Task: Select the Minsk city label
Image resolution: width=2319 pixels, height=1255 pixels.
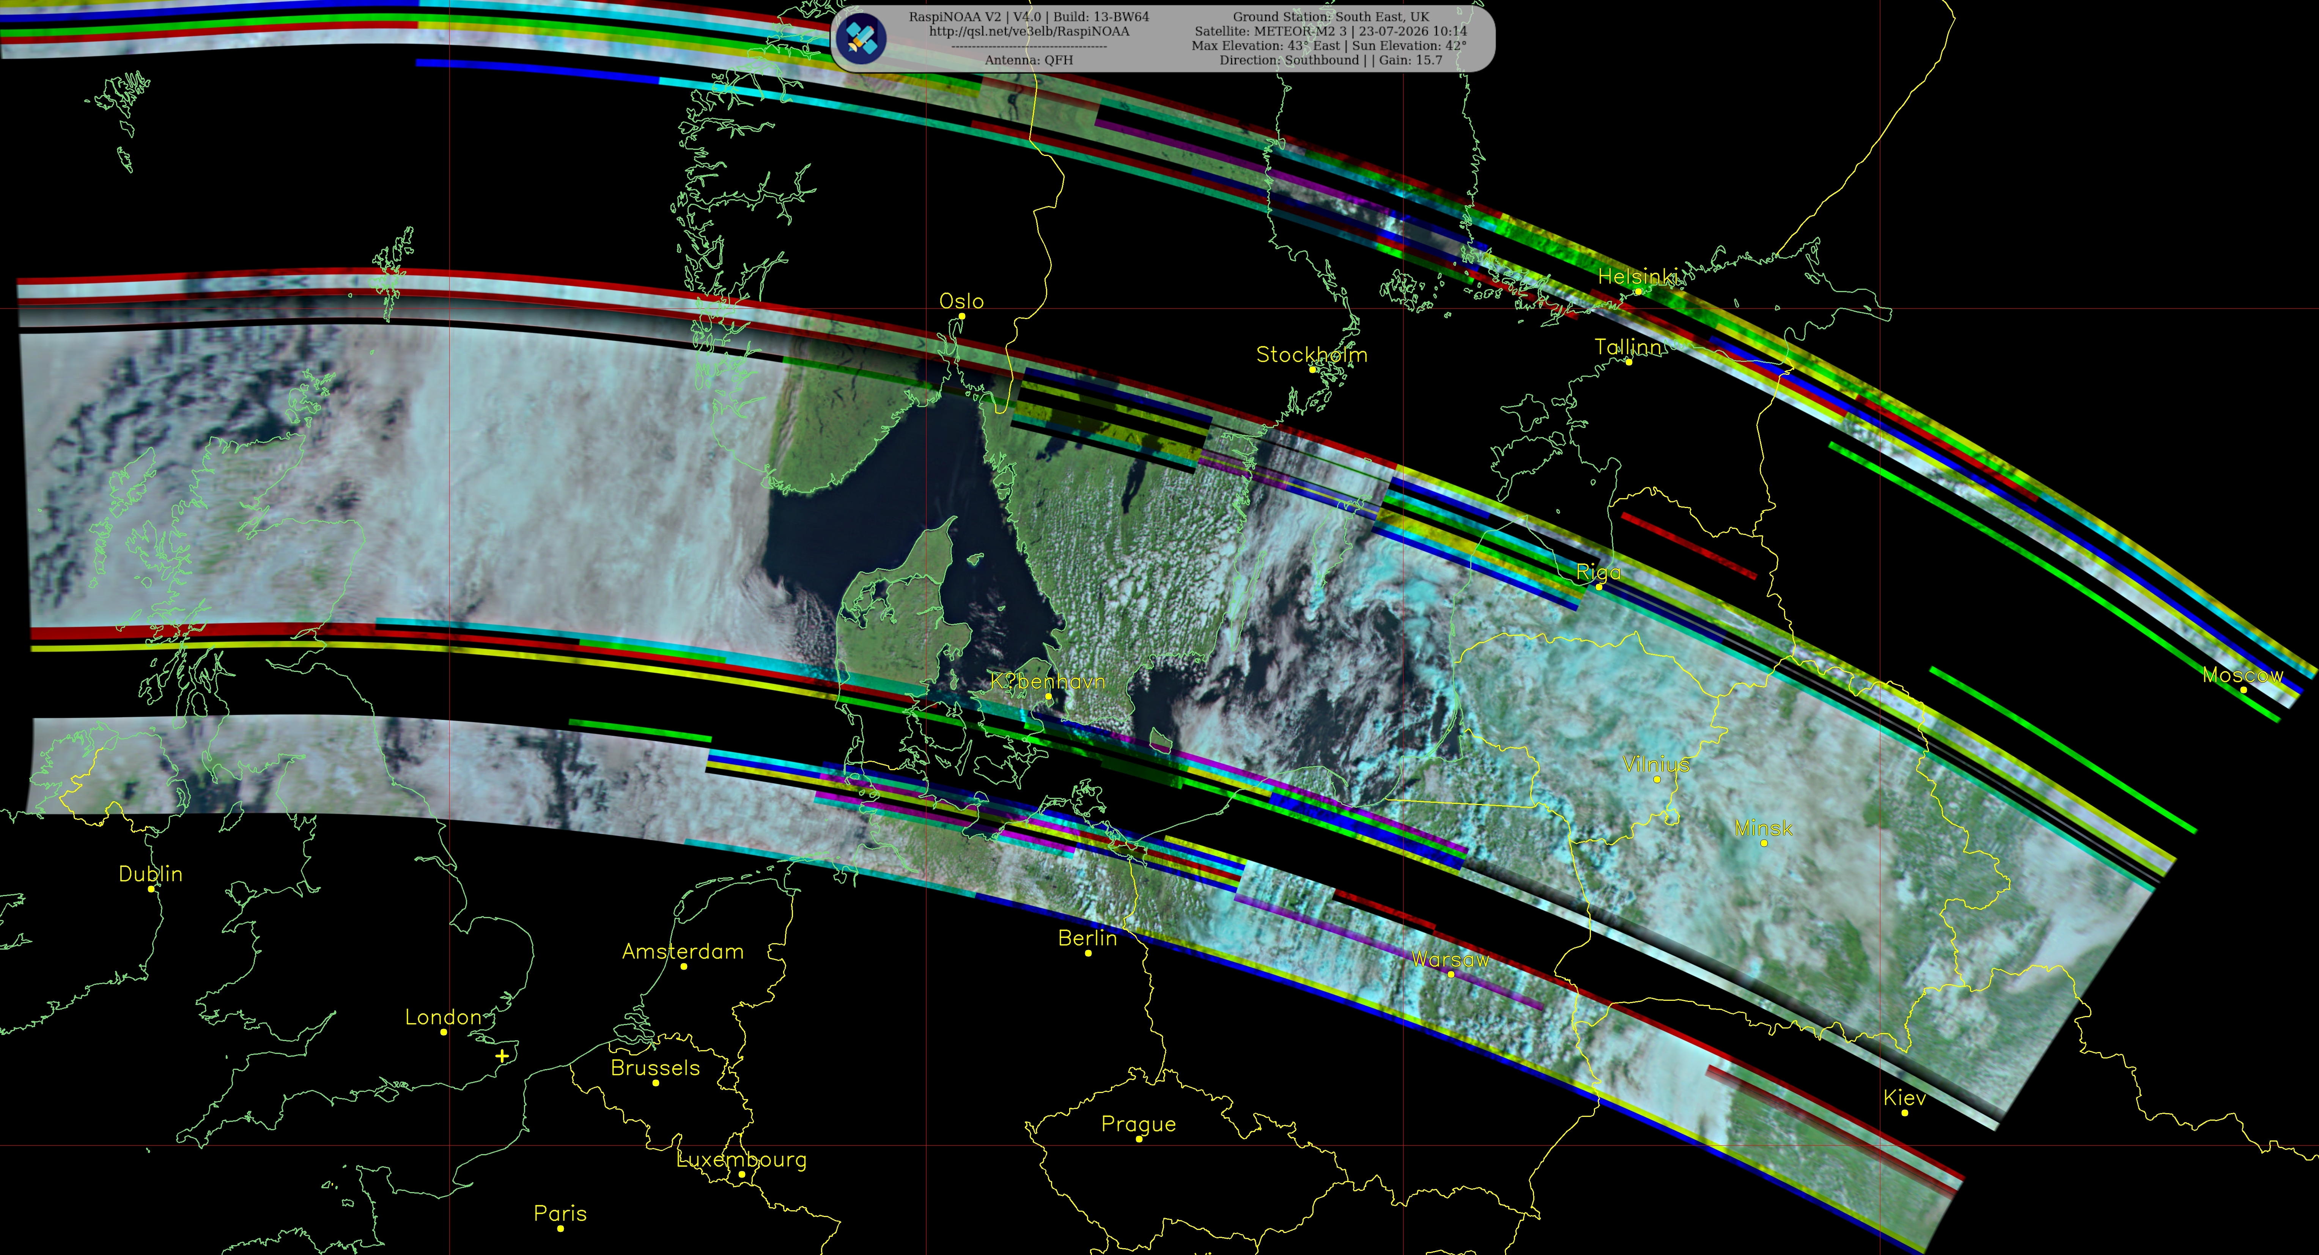Action: (x=1764, y=828)
